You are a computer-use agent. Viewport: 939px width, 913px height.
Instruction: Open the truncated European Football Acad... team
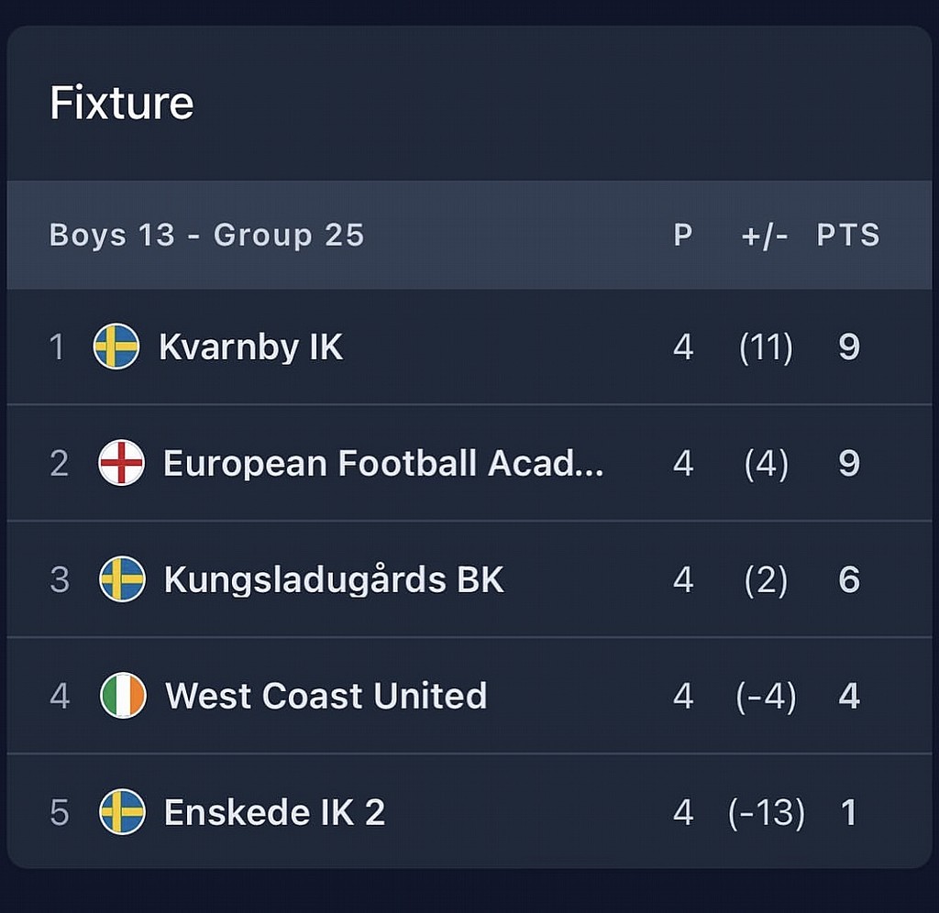[383, 463]
